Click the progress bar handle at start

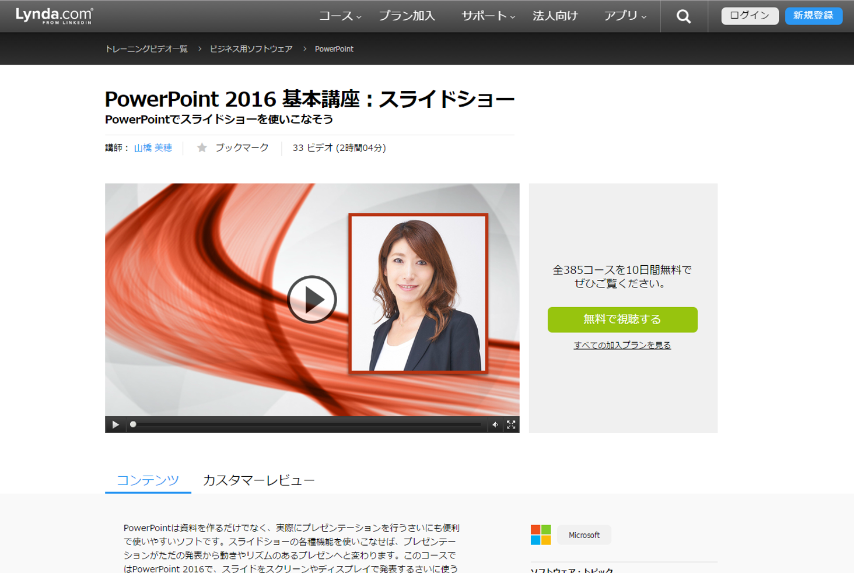click(x=133, y=425)
